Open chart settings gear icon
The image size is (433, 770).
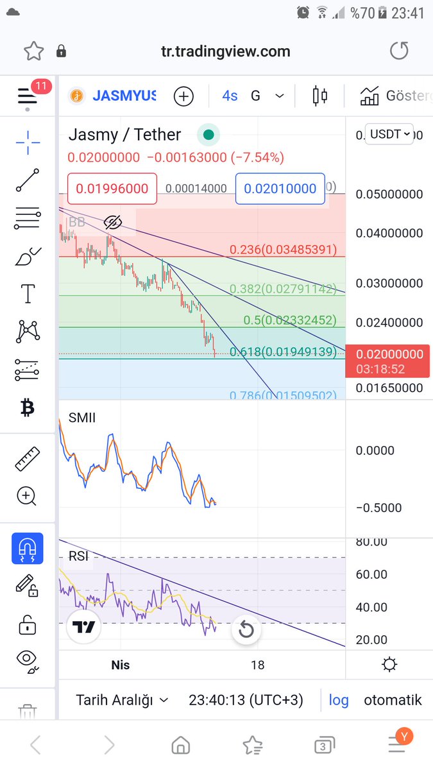point(389,665)
